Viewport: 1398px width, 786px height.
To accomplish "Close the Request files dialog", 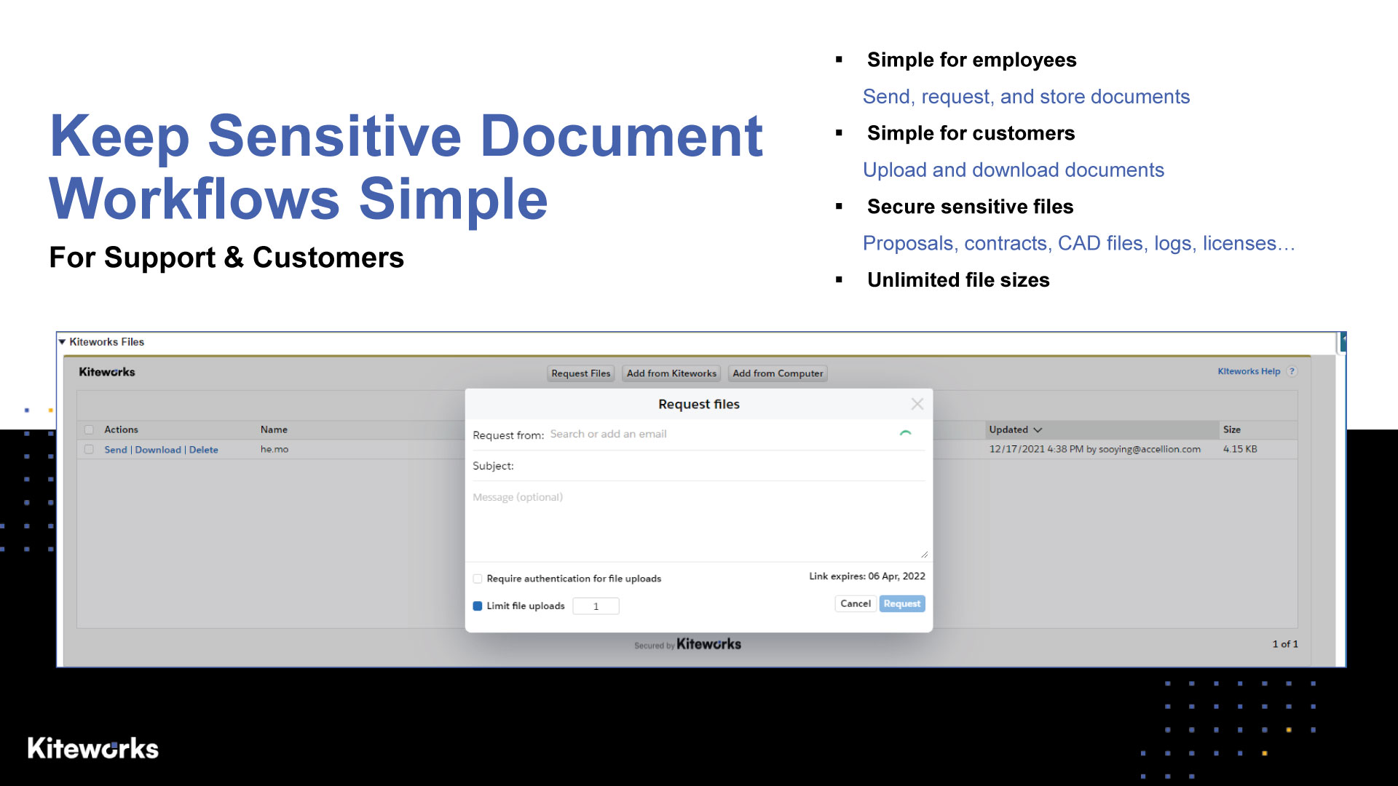I will click(917, 404).
